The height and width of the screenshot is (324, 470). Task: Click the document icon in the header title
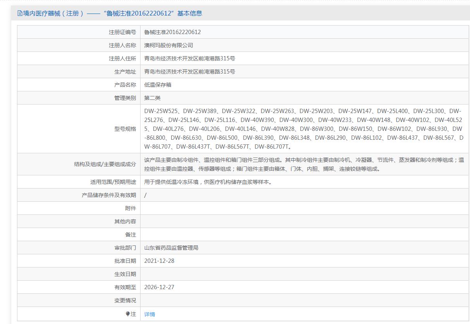[20, 14]
